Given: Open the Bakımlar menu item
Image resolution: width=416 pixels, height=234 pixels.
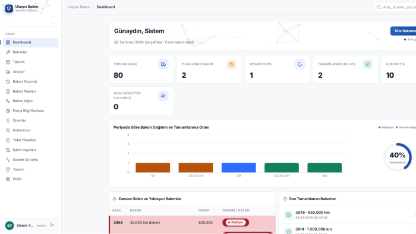Looking at the screenshot, I should pos(30,52).
